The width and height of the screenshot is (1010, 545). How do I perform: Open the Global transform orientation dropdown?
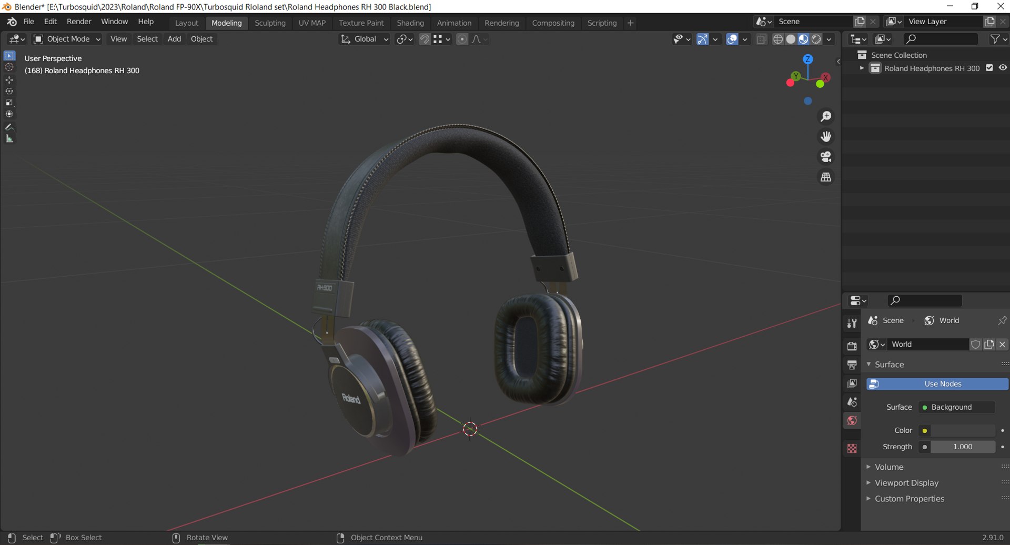tap(364, 39)
